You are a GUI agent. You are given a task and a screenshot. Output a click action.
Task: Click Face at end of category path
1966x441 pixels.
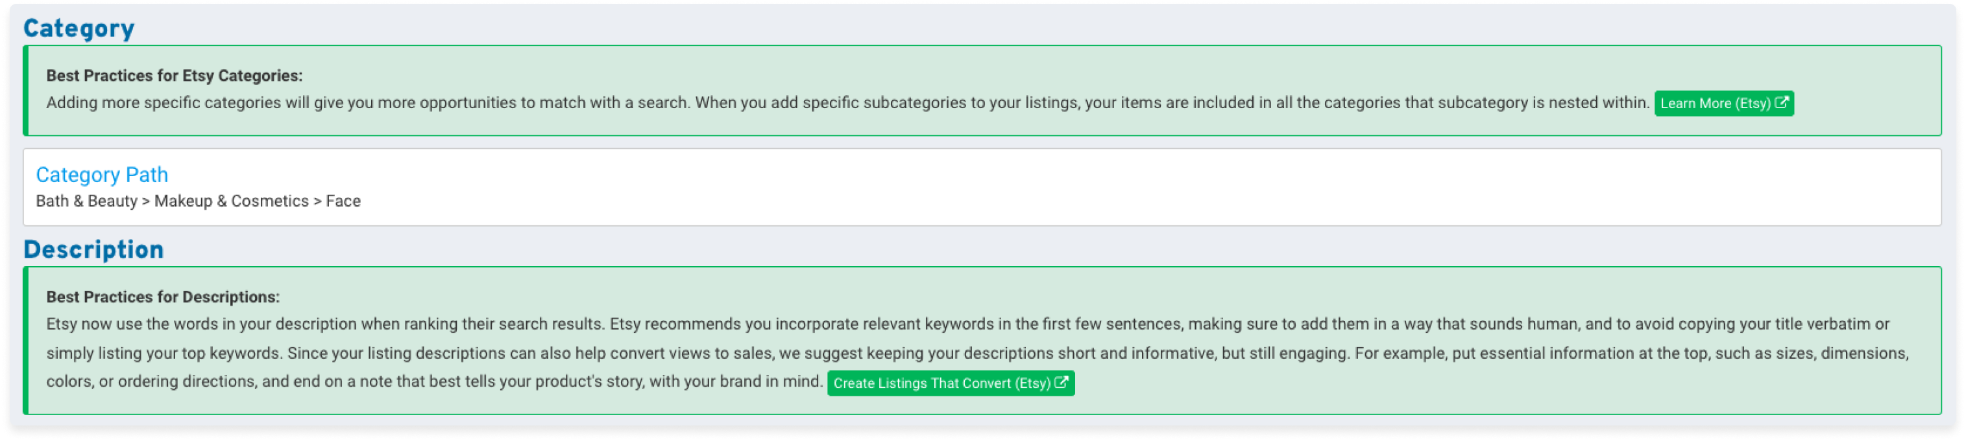click(343, 201)
